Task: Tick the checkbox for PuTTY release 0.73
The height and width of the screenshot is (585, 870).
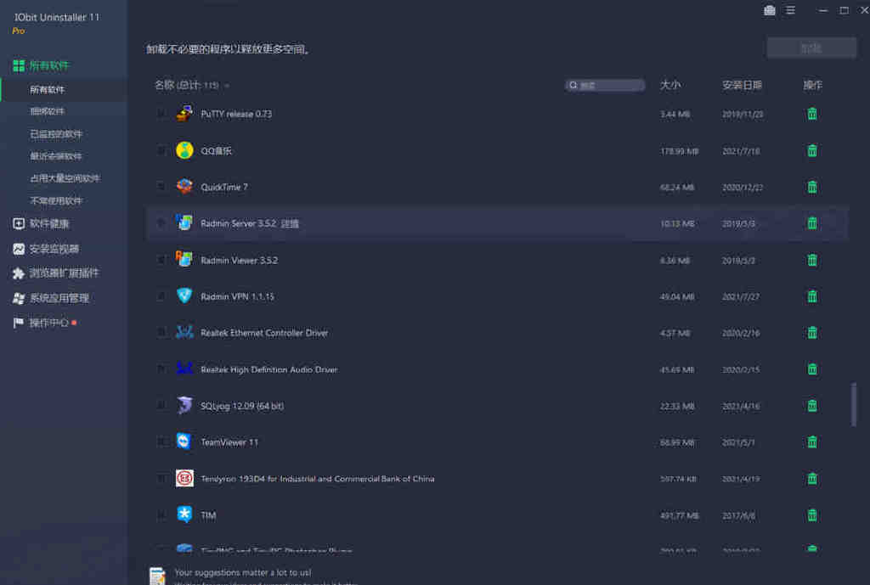Action: [x=161, y=113]
